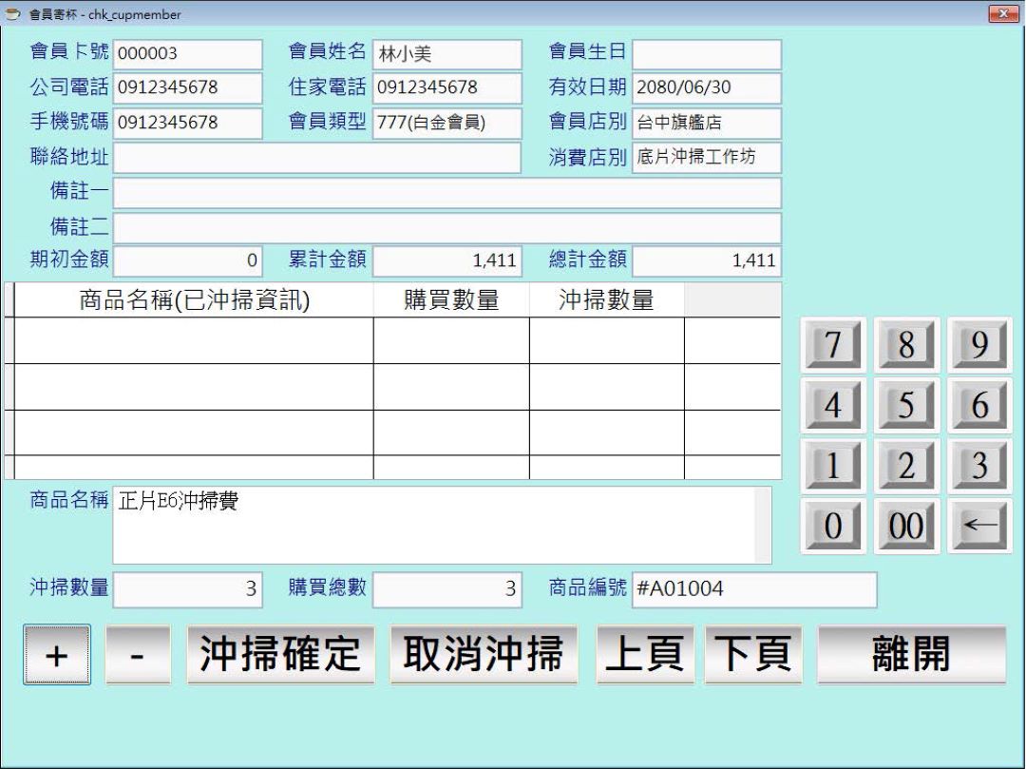Decrease quantity with the - button

pyautogui.click(x=139, y=654)
